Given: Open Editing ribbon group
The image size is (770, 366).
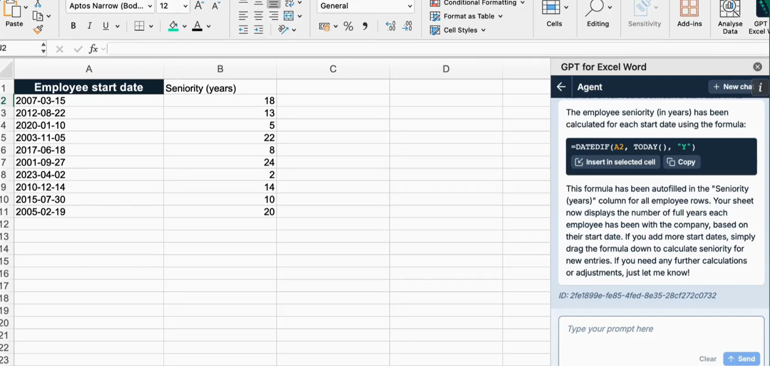Looking at the screenshot, I should 598,14.
